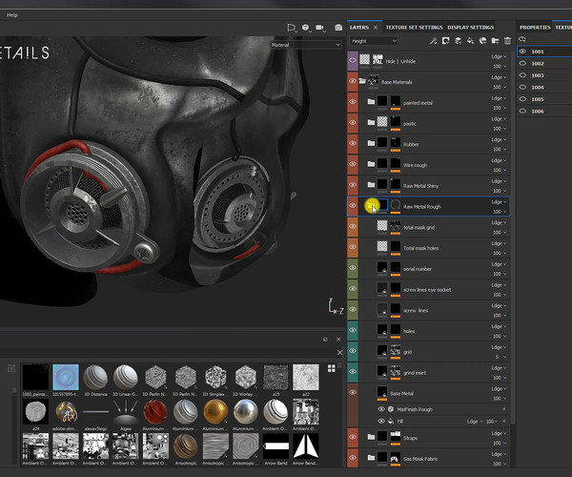Open the Height channel dropdown

coord(374,41)
